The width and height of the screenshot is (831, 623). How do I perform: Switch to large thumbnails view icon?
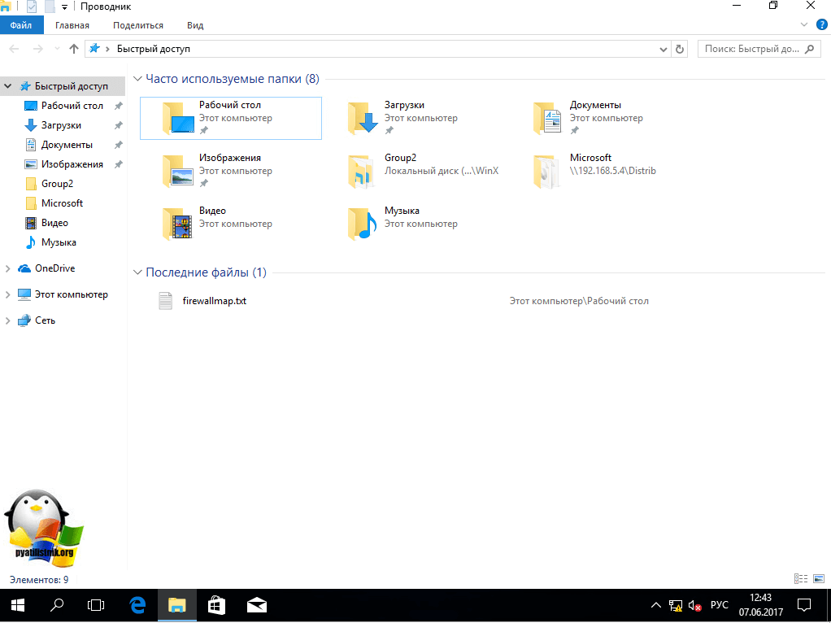[x=819, y=579]
